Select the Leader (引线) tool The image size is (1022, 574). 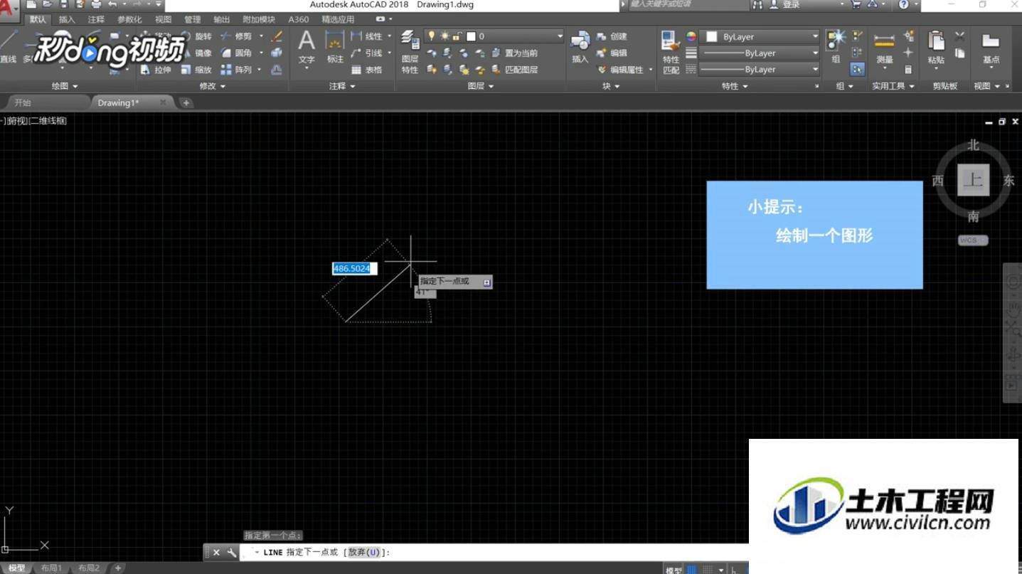click(367, 53)
